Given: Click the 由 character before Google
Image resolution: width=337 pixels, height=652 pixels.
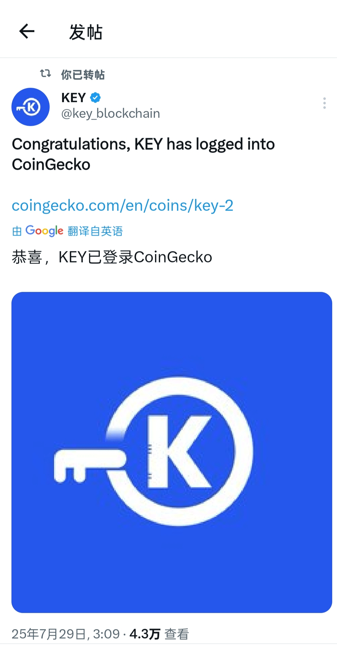Looking at the screenshot, I should [x=17, y=231].
